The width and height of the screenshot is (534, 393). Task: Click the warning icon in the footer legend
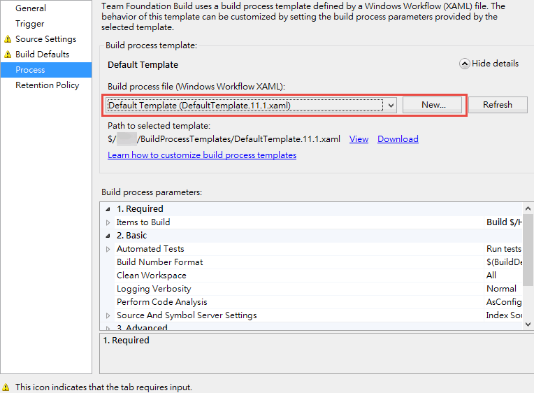coord(6,387)
